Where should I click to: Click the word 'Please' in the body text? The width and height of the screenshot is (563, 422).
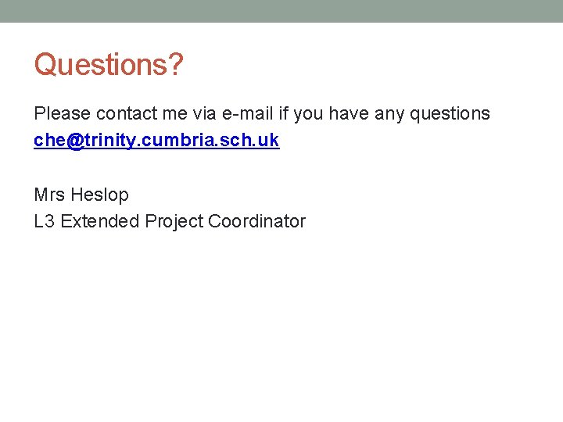tap(62, 114)
